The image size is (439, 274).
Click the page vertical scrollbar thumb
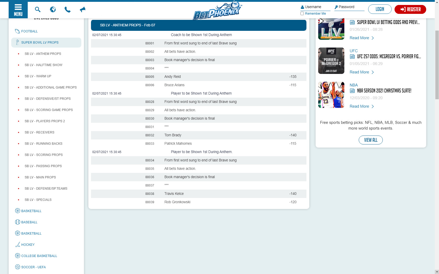437,65
